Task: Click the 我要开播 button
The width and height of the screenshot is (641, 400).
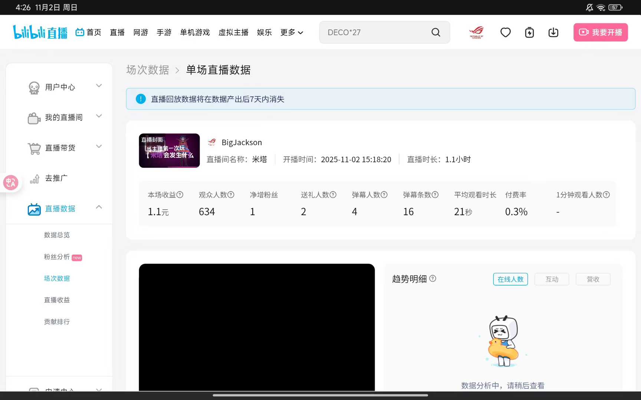Action: 600,33
